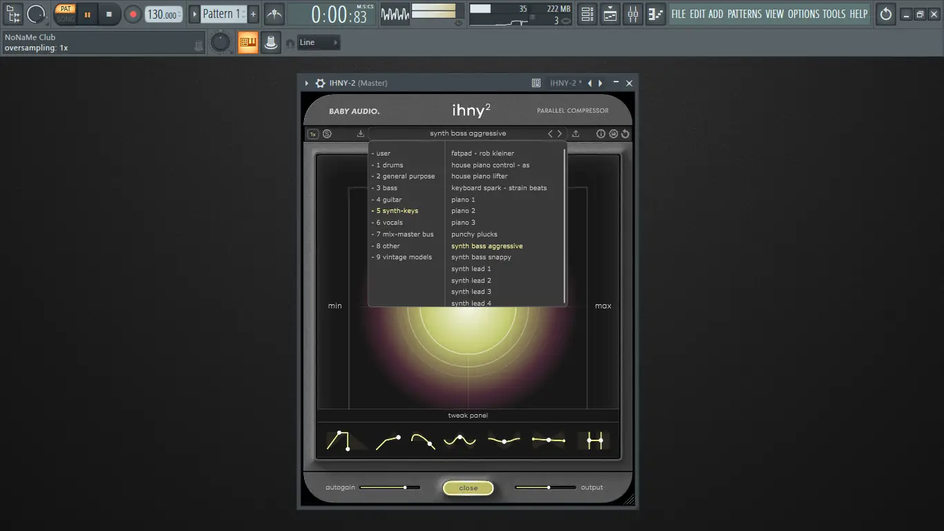Toggle the orange step-edit keyboard button
This screenshot has height=531, width=944.
(x=247, y=43)
